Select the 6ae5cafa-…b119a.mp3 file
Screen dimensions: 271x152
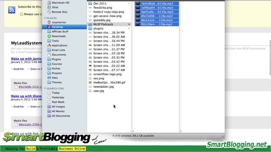157,12
